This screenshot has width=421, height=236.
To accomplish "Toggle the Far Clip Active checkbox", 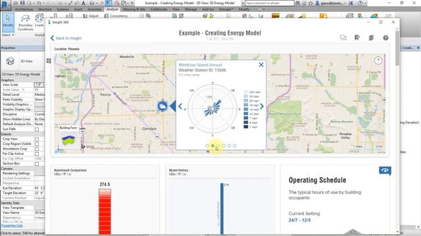I will coord(37,154).
